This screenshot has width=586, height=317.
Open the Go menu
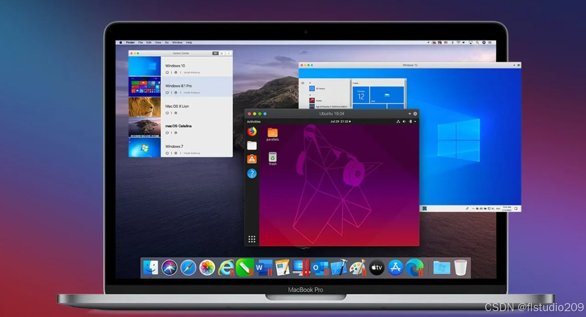click(x=167, y=43)
